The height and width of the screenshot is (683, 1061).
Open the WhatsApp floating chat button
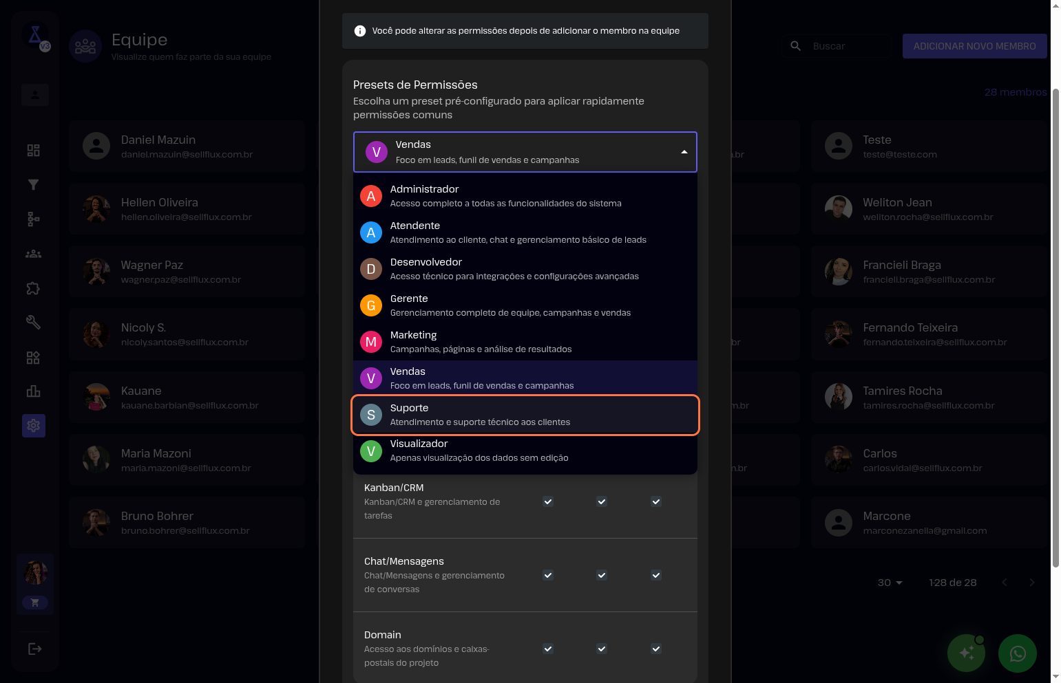tap(1017, 653)
